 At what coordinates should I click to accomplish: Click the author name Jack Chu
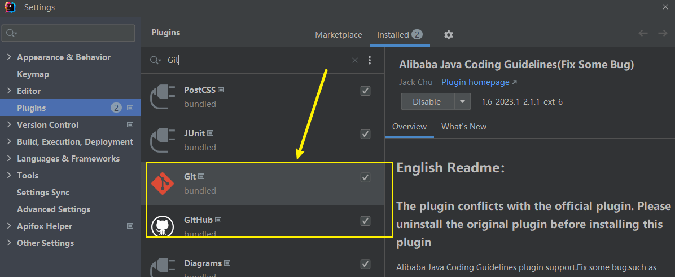point(416,82)
